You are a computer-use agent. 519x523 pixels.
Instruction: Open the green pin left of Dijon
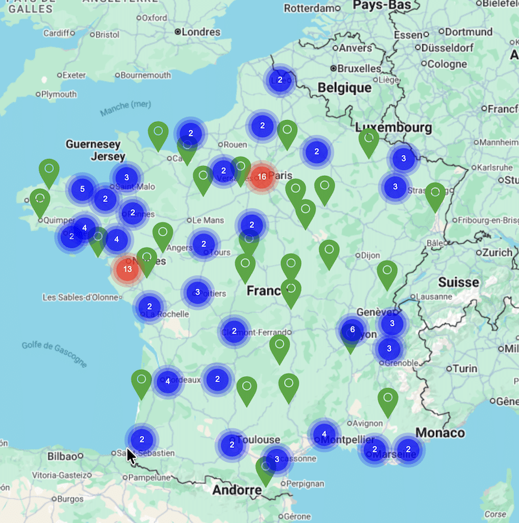[x=329, y=252]
